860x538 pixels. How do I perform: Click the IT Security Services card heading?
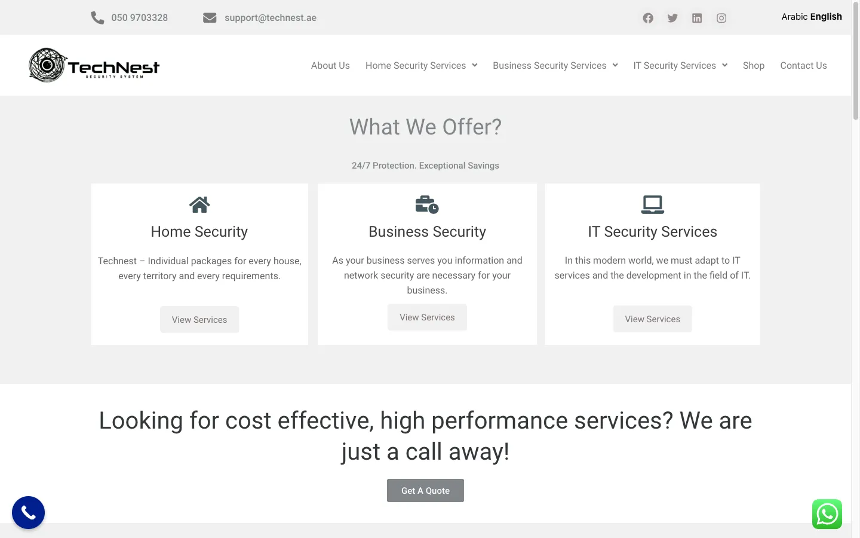click(652, 232)
